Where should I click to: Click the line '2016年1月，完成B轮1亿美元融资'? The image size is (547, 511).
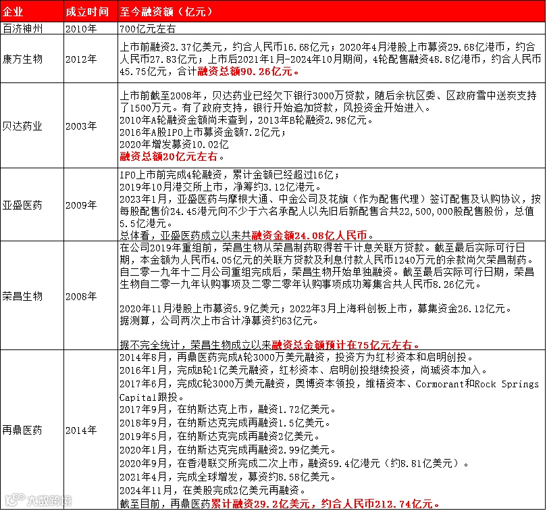[303, 370]
